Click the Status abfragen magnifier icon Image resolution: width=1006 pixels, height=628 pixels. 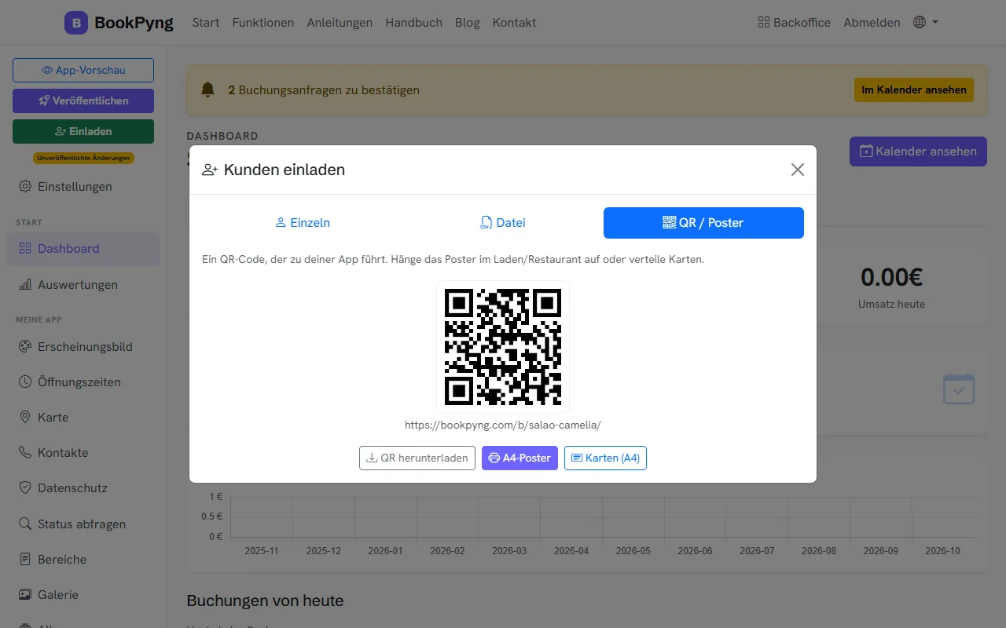(x=24, y=524)
